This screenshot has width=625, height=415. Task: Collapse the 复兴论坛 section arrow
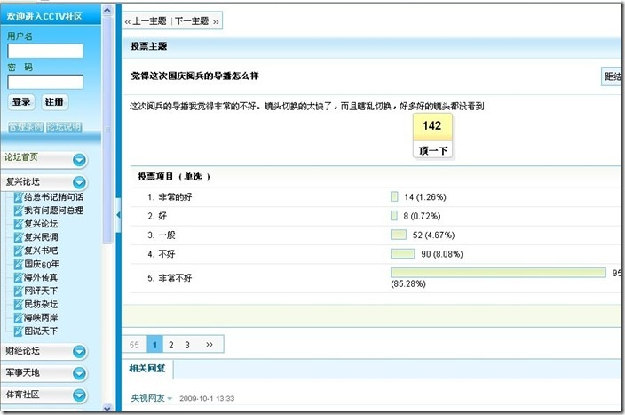79,181
